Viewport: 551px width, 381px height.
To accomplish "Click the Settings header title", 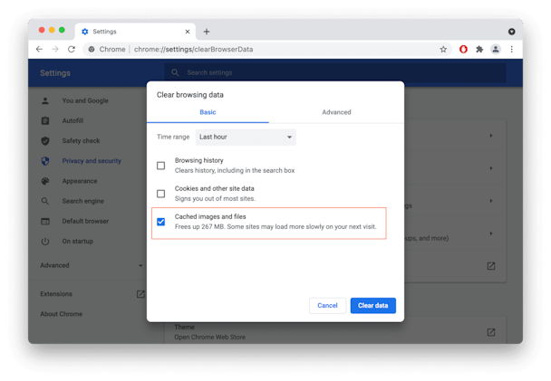I will pyautogui.click(x=55, y=73).
